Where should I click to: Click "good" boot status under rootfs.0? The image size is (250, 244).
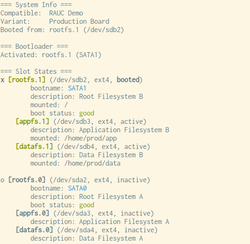pyautogui.click(x=87, y=205)
